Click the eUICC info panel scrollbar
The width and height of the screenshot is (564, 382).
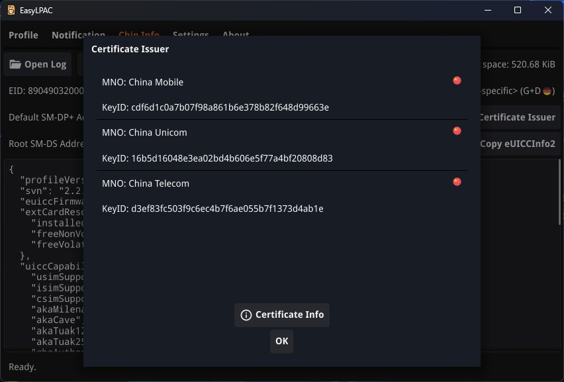click(x=561, y=199)
